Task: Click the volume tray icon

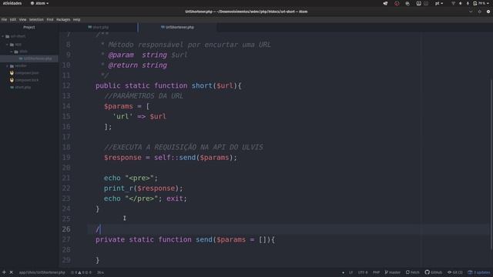Action: (x=461, y=3)
